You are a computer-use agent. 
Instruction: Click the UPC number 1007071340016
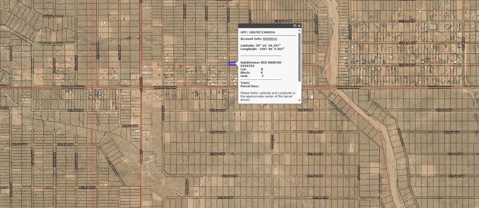pyautogui.click(x=262, y=32)
